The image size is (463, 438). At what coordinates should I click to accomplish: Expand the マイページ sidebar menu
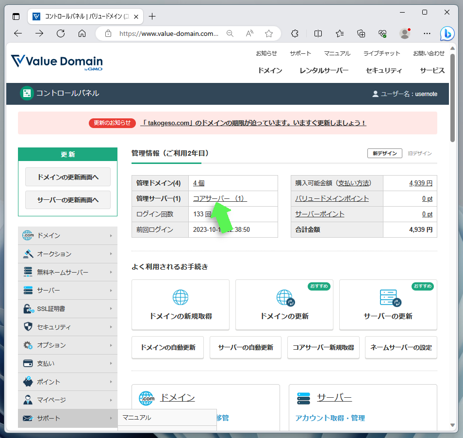click(x=67, y=400)
